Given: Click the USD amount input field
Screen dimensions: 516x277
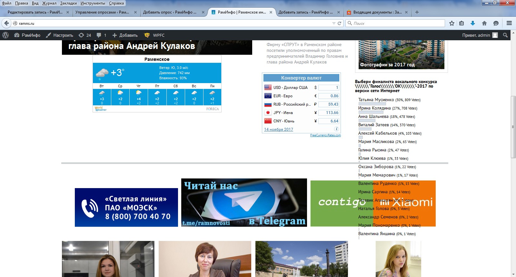Looking at the screenshot, I should tap(329, 88).
